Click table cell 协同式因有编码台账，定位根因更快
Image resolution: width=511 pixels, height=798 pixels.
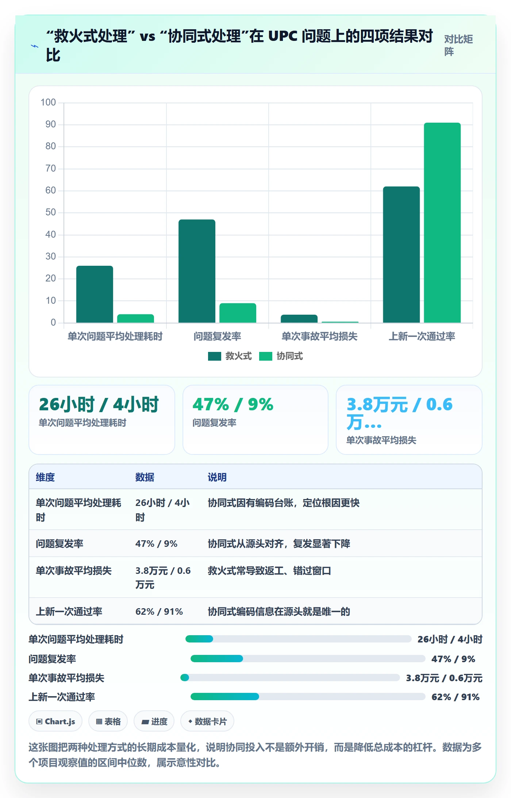tap(284, 503)
